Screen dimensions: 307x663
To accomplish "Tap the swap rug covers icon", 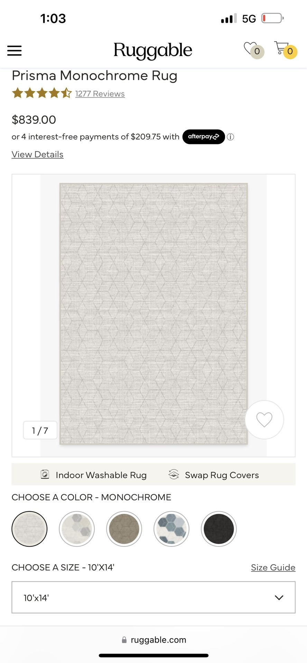I will [x=174, y=474].
